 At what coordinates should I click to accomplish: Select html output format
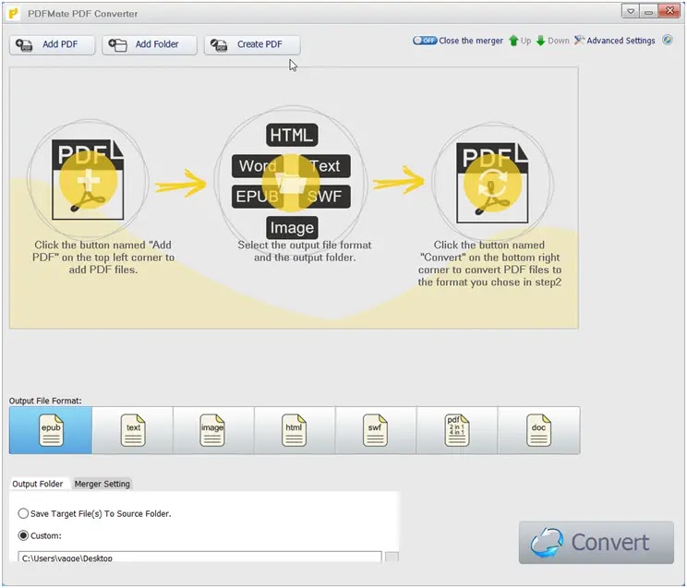pyautogui.click(x=295, y=430)
